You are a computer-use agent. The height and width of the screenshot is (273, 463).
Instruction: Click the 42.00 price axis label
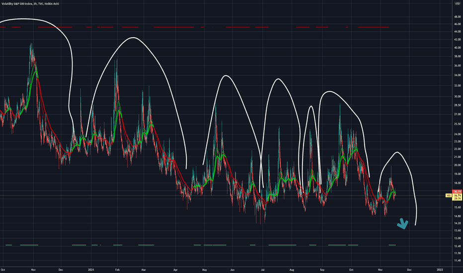click(458, 39)
